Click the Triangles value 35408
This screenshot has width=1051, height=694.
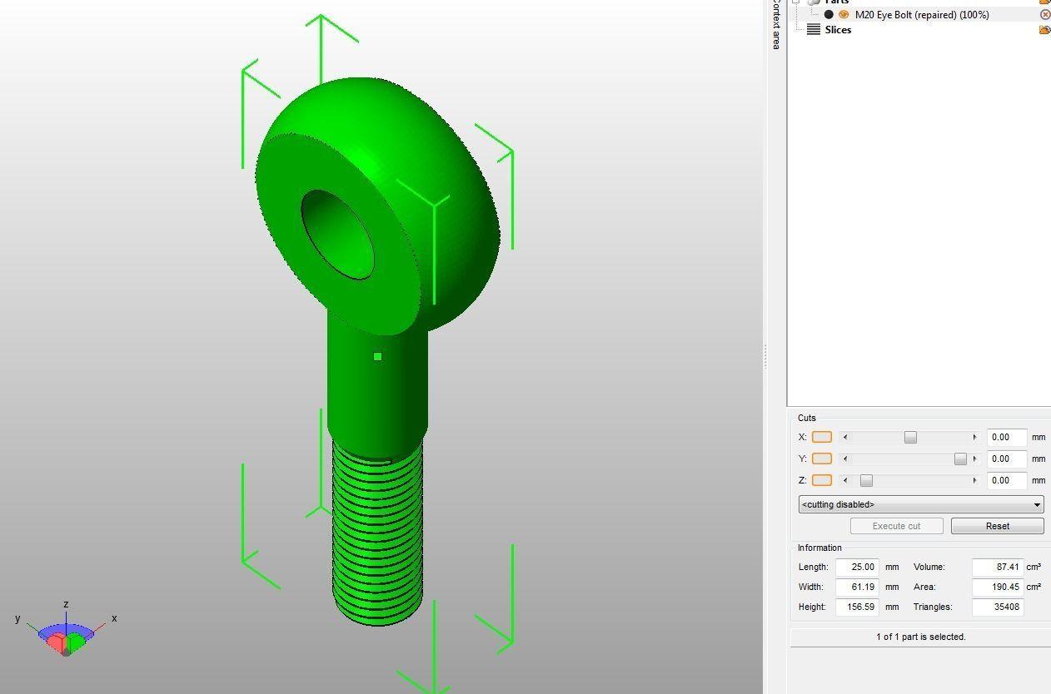point(998,607)
